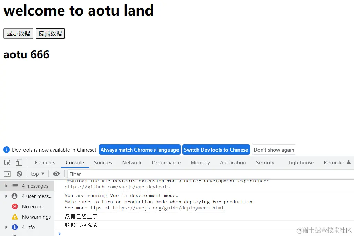Click the blue info icon in the language banner
The image size is (354, 236).
point(7,150)
